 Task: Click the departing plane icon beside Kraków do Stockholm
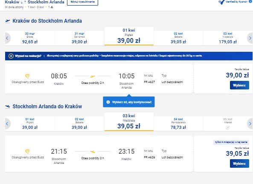click(x=8, y=21)
